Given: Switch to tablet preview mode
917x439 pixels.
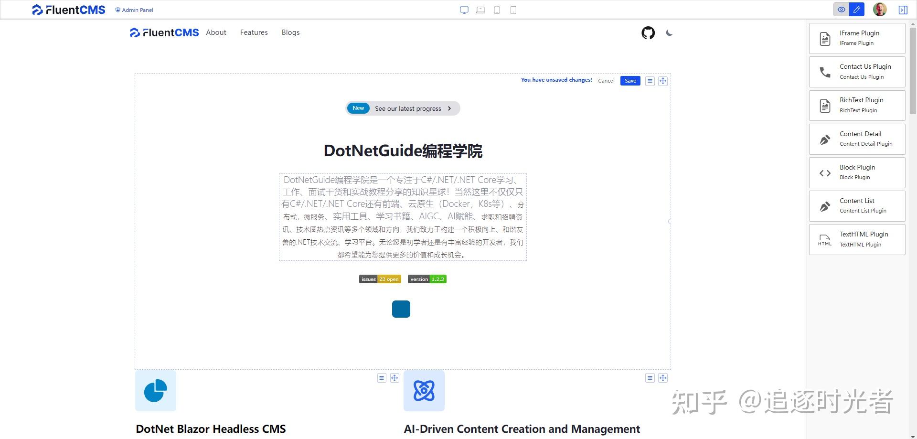Looking at the screenshot, I should [497, 10].
